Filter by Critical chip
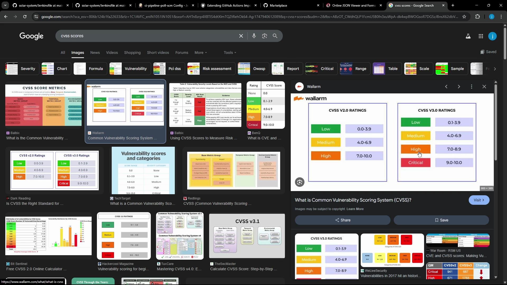Viewport: 507px width, 285px height. [321, 69]
